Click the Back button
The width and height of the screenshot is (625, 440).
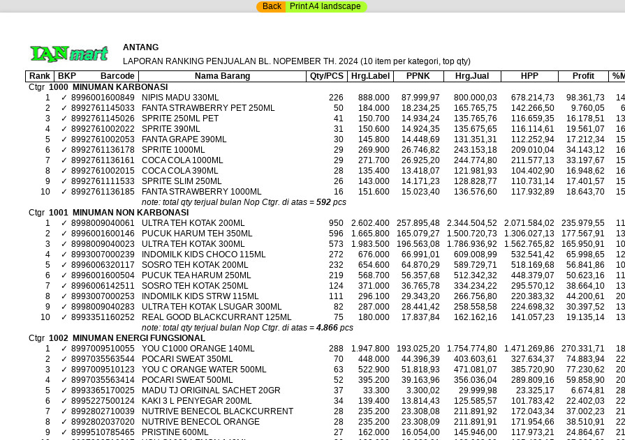pos(271,6)
